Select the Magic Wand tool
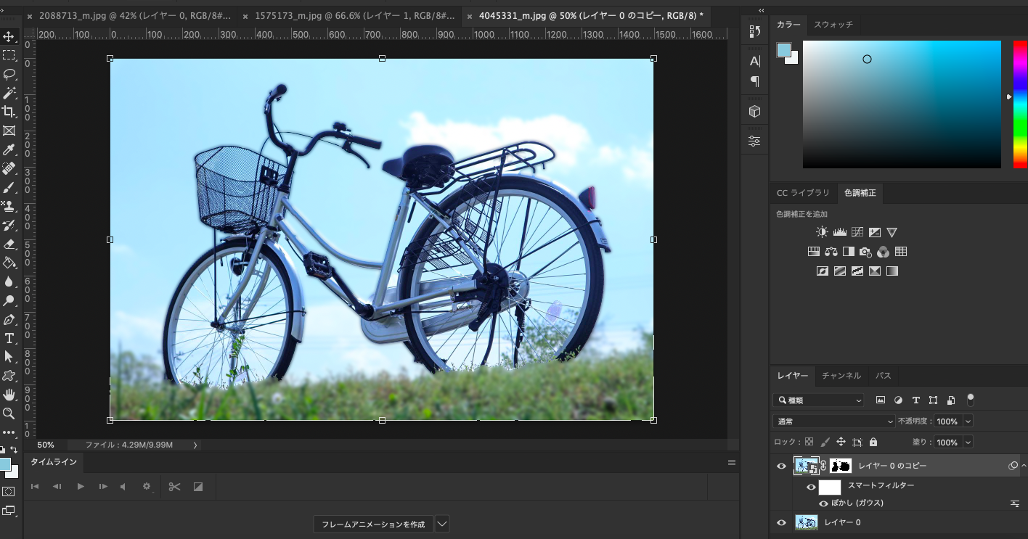Screen dimensions: 1028x539 click(9, 93)
